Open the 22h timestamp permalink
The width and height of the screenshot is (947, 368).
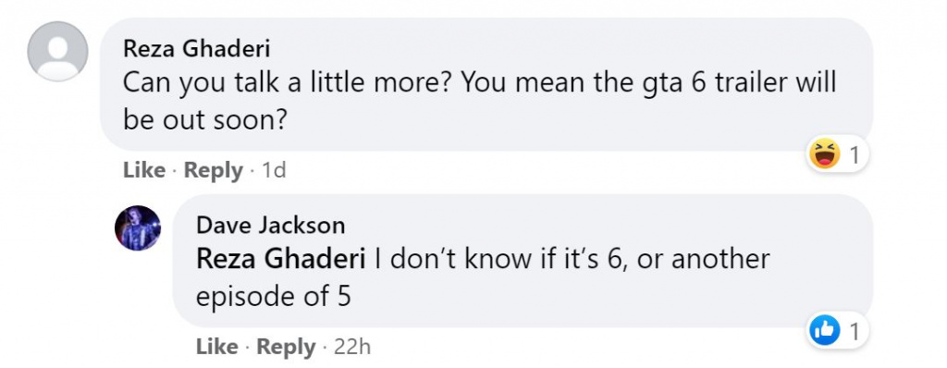coord(352,347)
